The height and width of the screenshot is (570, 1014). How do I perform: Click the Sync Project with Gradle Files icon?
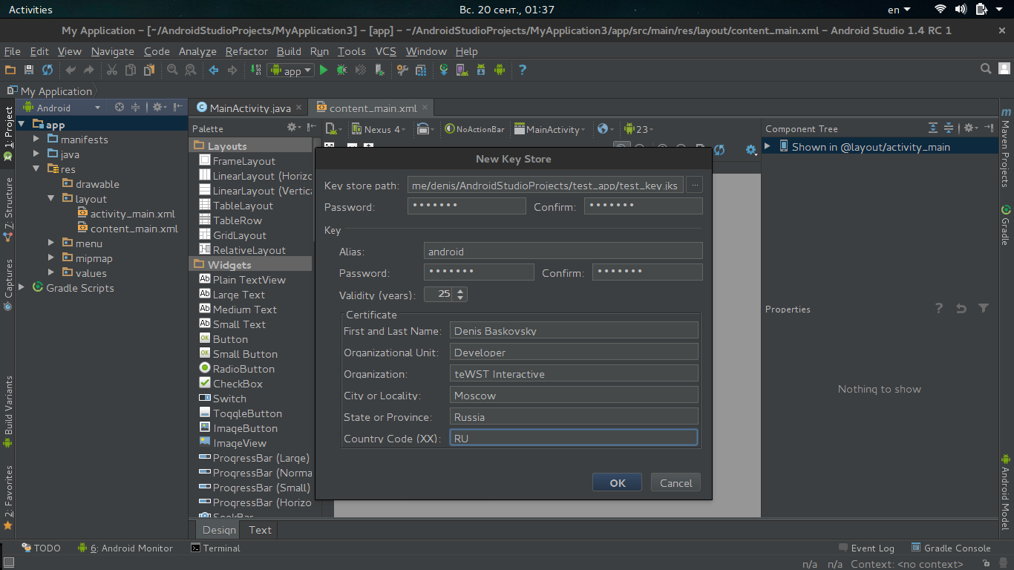click(444, 70)
